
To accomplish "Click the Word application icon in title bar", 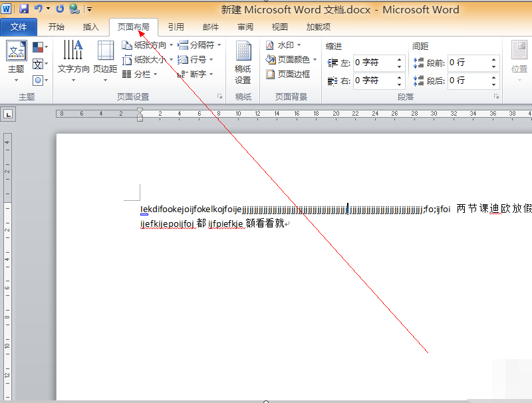I will pos(7,9).
